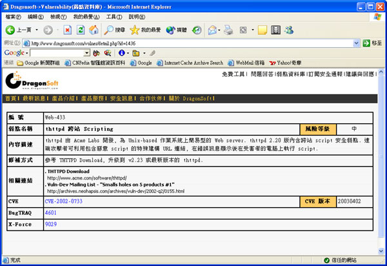The image size is (387, 266).
Task: Refresh the page with the Refresh icon
Action: point(80,30)
